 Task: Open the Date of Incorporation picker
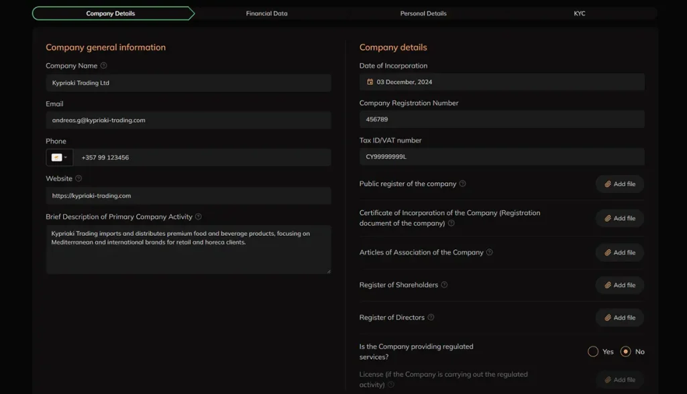501,82
